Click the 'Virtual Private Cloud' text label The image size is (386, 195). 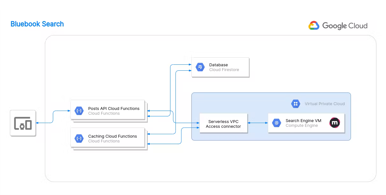(325, 104)
